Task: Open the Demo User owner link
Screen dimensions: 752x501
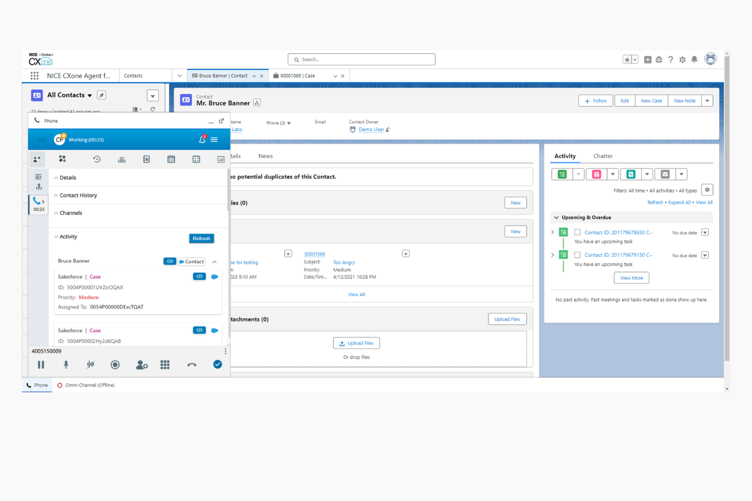Action: 371,129
